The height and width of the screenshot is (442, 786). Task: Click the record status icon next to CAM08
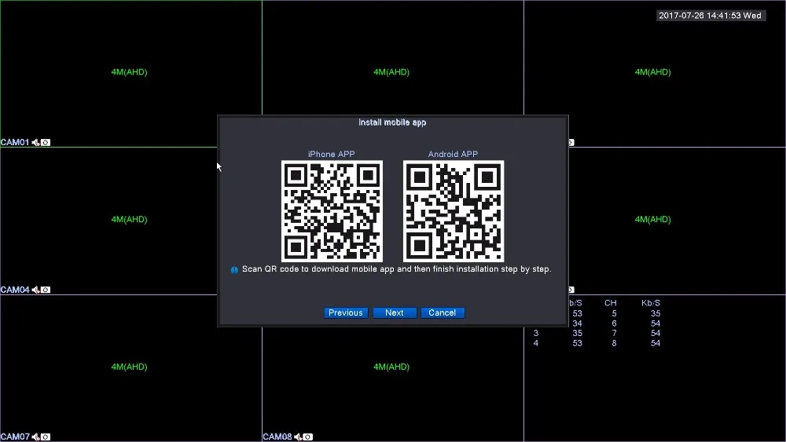click(308, 437)
